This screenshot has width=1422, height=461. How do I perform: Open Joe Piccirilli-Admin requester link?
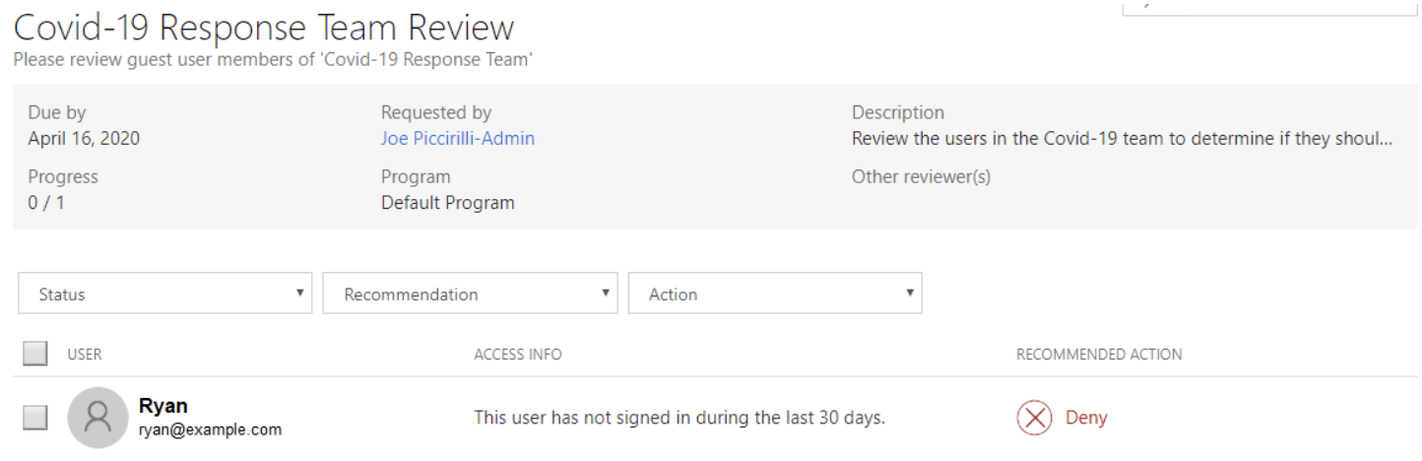point(458,139)
